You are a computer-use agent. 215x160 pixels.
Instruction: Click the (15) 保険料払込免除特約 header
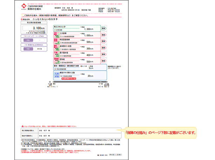[34, 45]
